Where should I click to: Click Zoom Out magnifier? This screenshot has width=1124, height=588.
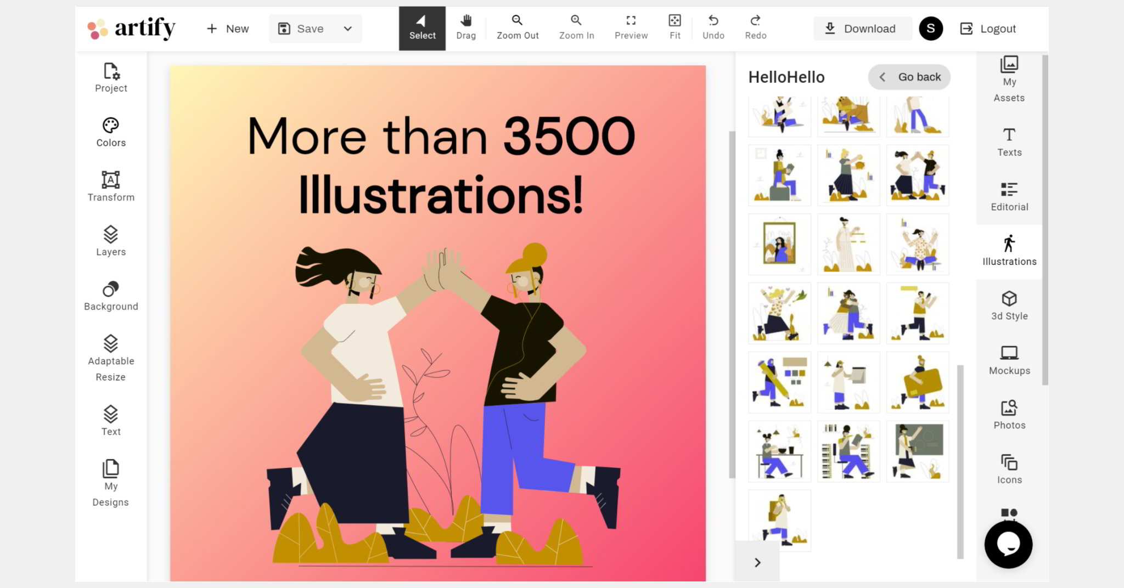518,29
